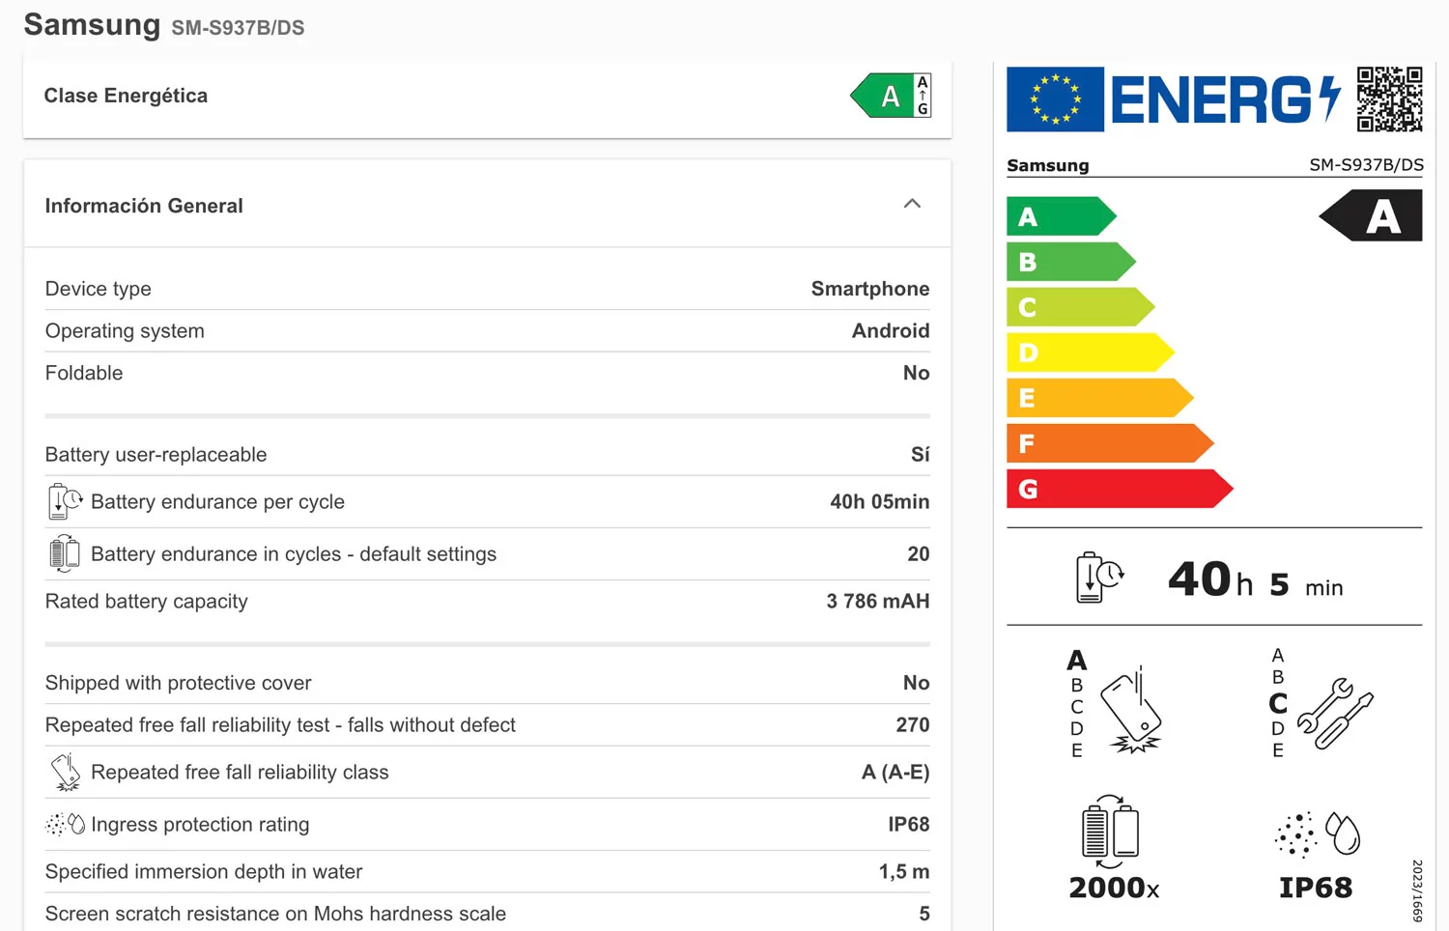Screen dimensions: 1449x931
Task: Click the battery endurance per cycle icon
Action: (x=65, y=502)
